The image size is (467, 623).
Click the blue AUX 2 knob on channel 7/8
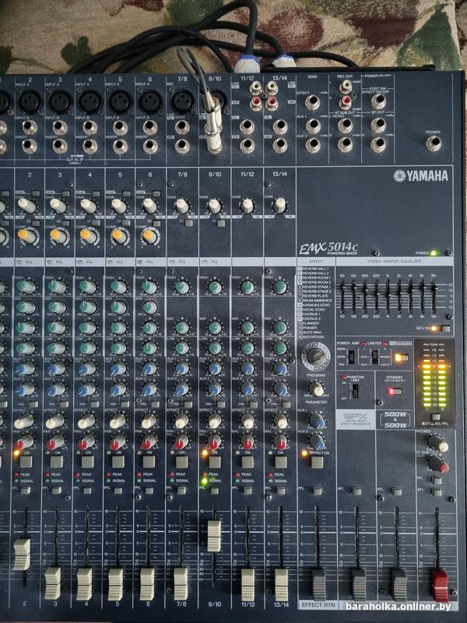click(x=181, y=389)
